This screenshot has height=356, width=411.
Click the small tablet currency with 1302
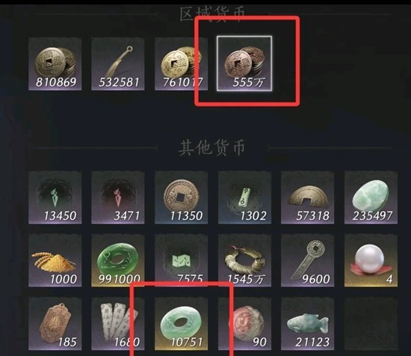244,197
